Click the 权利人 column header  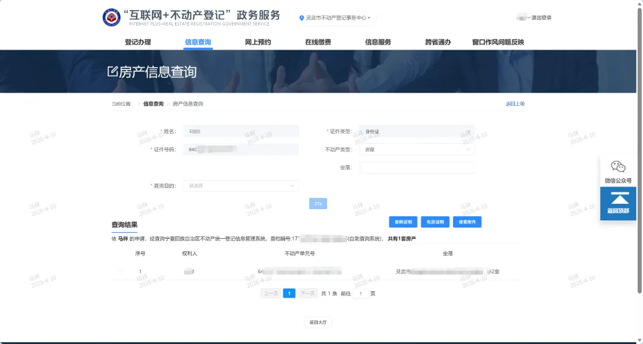(x=189, y=254)
